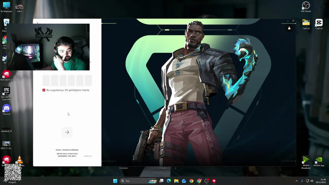
Task: Toggle 'Bu uygulamayı 30 günlüğüne hatırla' checkbox
Action: (x=44, y=90)
